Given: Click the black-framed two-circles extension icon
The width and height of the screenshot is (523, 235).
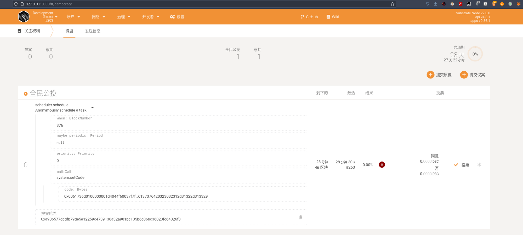Looking at the screenshot, I should coord(469,4).
